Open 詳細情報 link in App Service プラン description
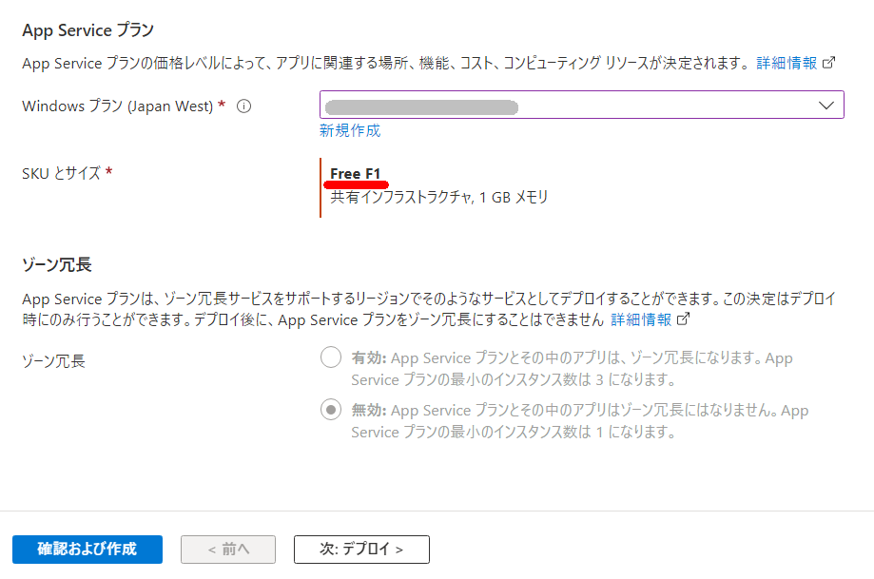The image size is (874, 579). click(786, 63)
